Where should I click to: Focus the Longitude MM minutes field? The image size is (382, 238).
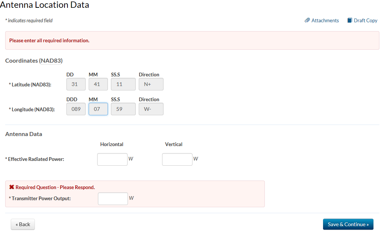point(98,109)
